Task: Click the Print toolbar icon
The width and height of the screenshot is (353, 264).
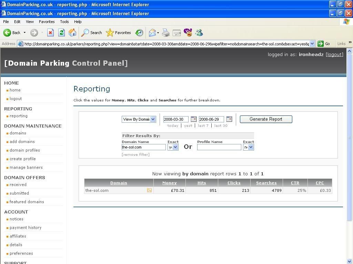Action: click(166, 33)
